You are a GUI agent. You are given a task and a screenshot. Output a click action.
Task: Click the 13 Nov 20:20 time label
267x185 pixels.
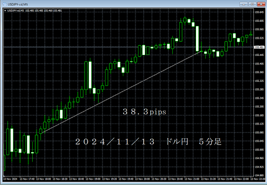(159, 179)
